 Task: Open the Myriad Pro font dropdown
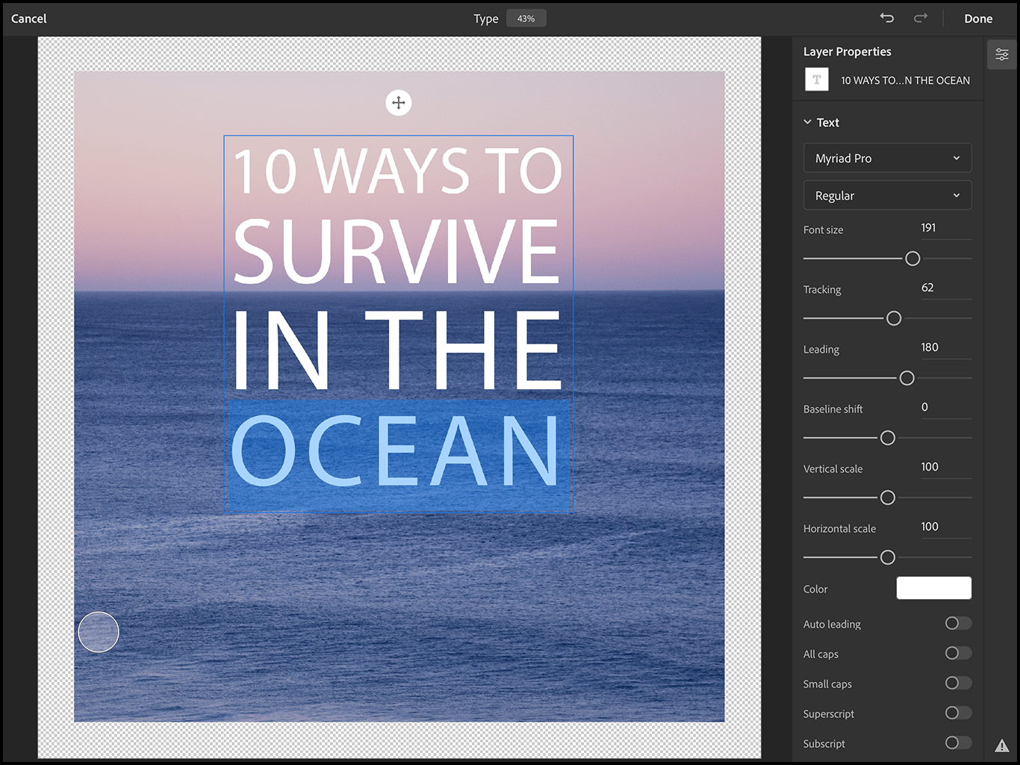point(887,158)
